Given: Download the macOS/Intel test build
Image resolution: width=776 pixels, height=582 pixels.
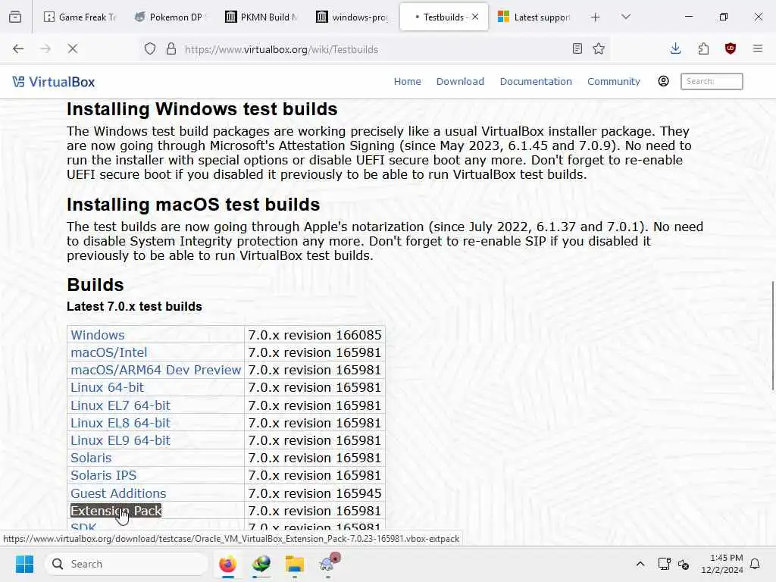Looking at the screenshot, I should point(109,352).
